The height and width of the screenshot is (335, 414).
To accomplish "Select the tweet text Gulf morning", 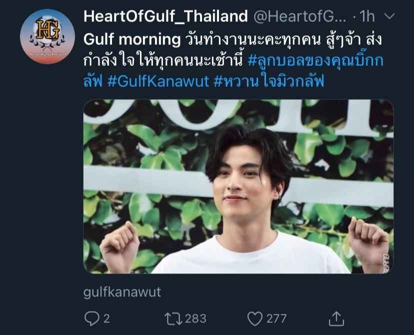I will [132, 39].
